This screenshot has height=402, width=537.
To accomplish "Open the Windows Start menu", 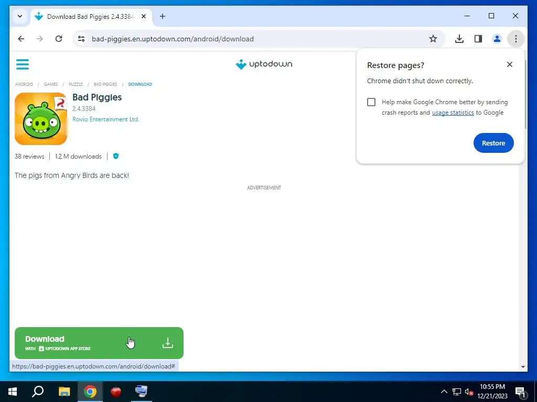I will (13, 392).
